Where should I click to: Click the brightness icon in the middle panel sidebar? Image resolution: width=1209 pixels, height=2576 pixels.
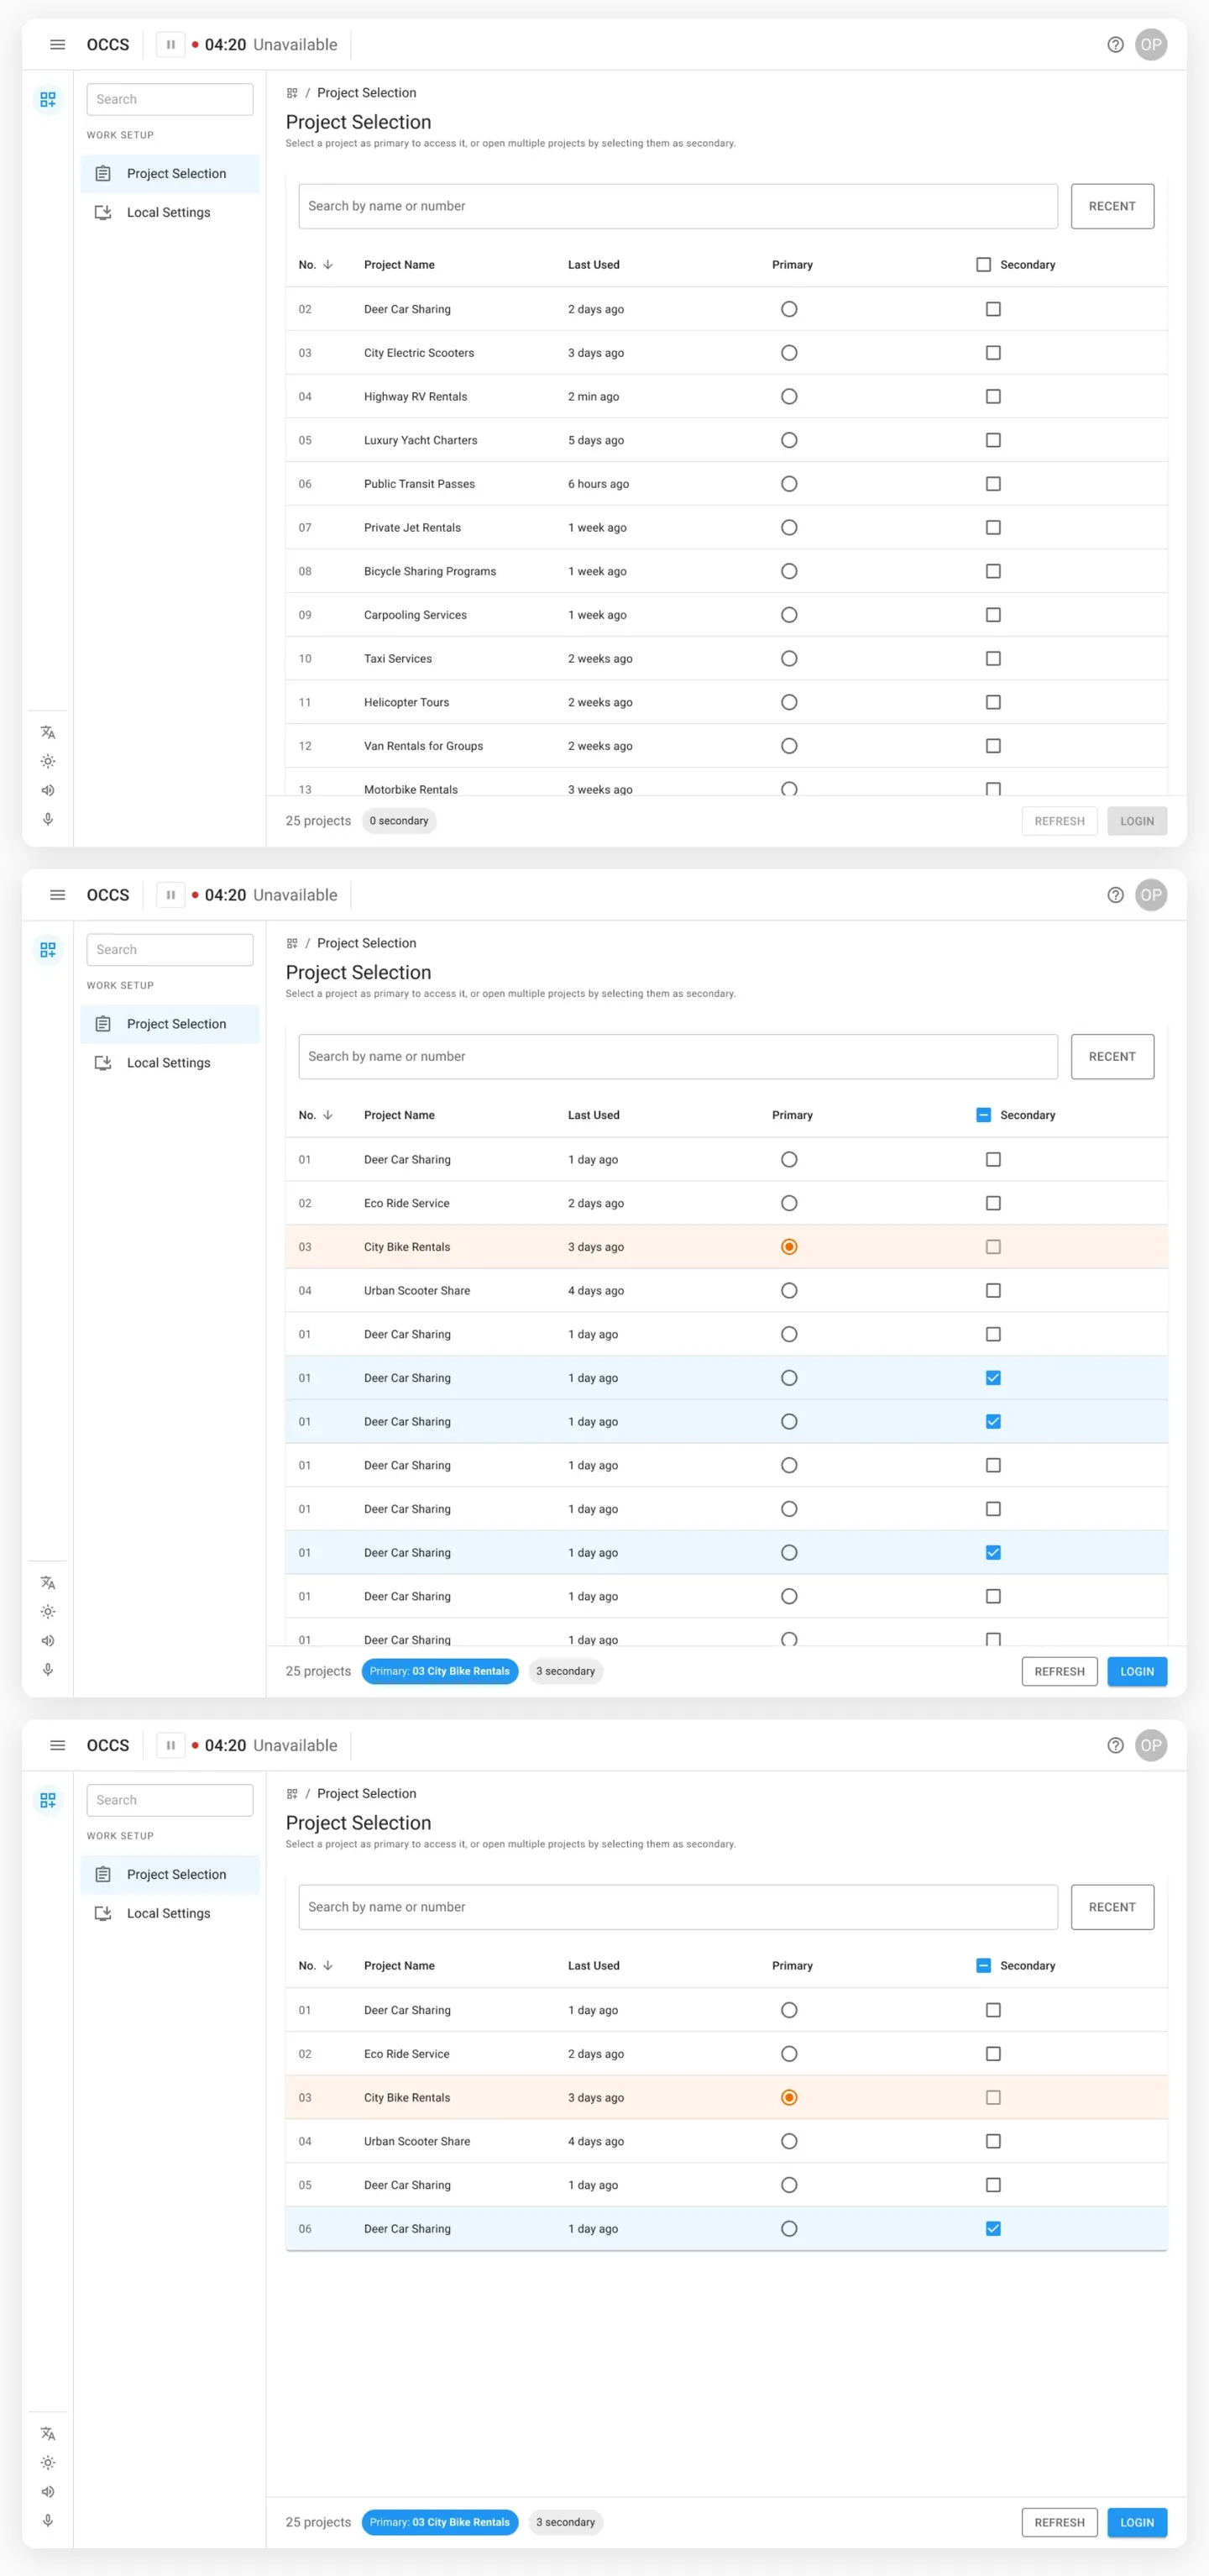[x=48, y=1611]
